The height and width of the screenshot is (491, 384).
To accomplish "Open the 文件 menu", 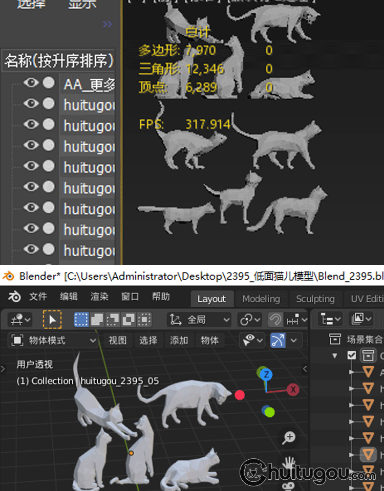I will click(38, 296).
